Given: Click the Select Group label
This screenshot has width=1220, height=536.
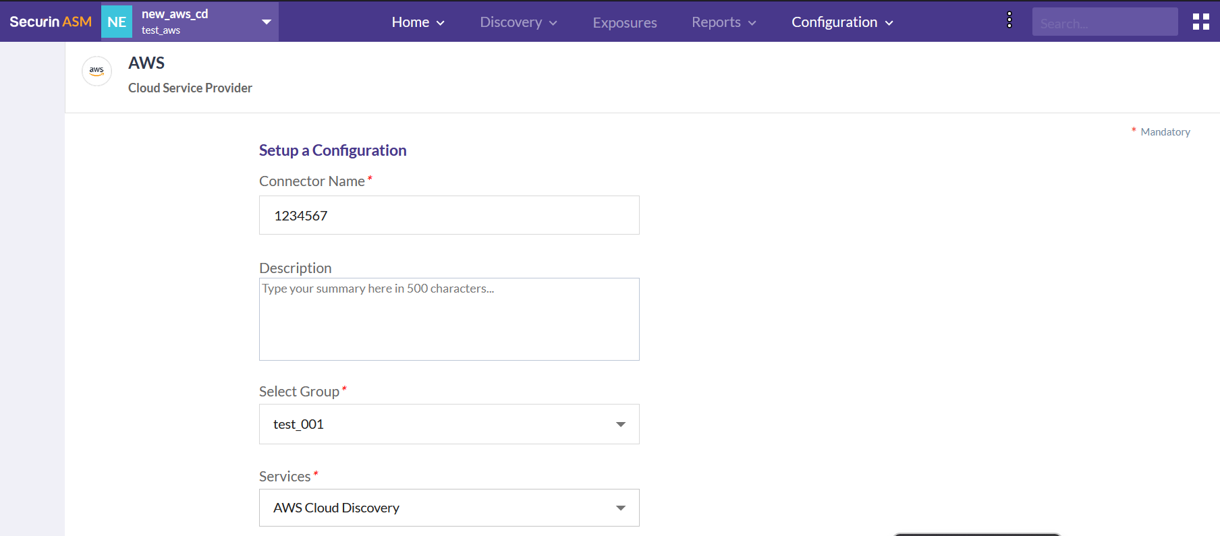Looking at the screenshot, I should click(299, 392).
